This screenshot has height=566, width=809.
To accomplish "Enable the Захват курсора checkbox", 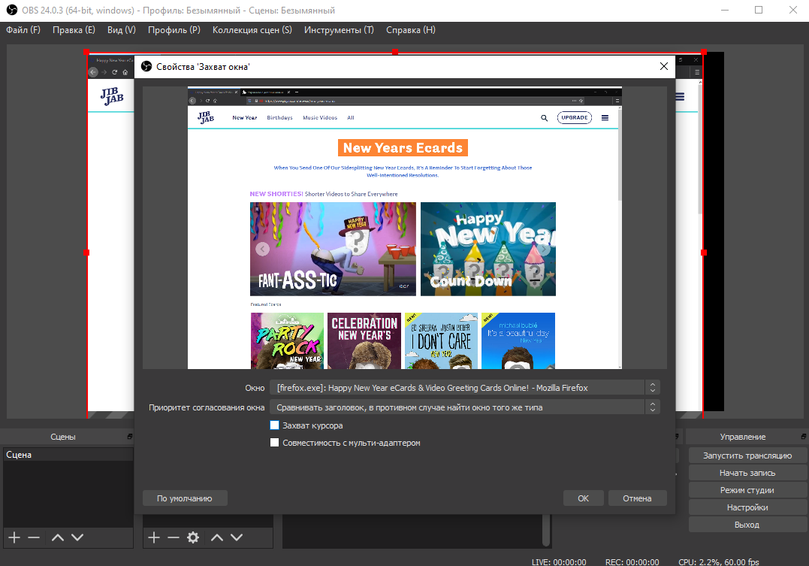I will [x=274, y=425].
